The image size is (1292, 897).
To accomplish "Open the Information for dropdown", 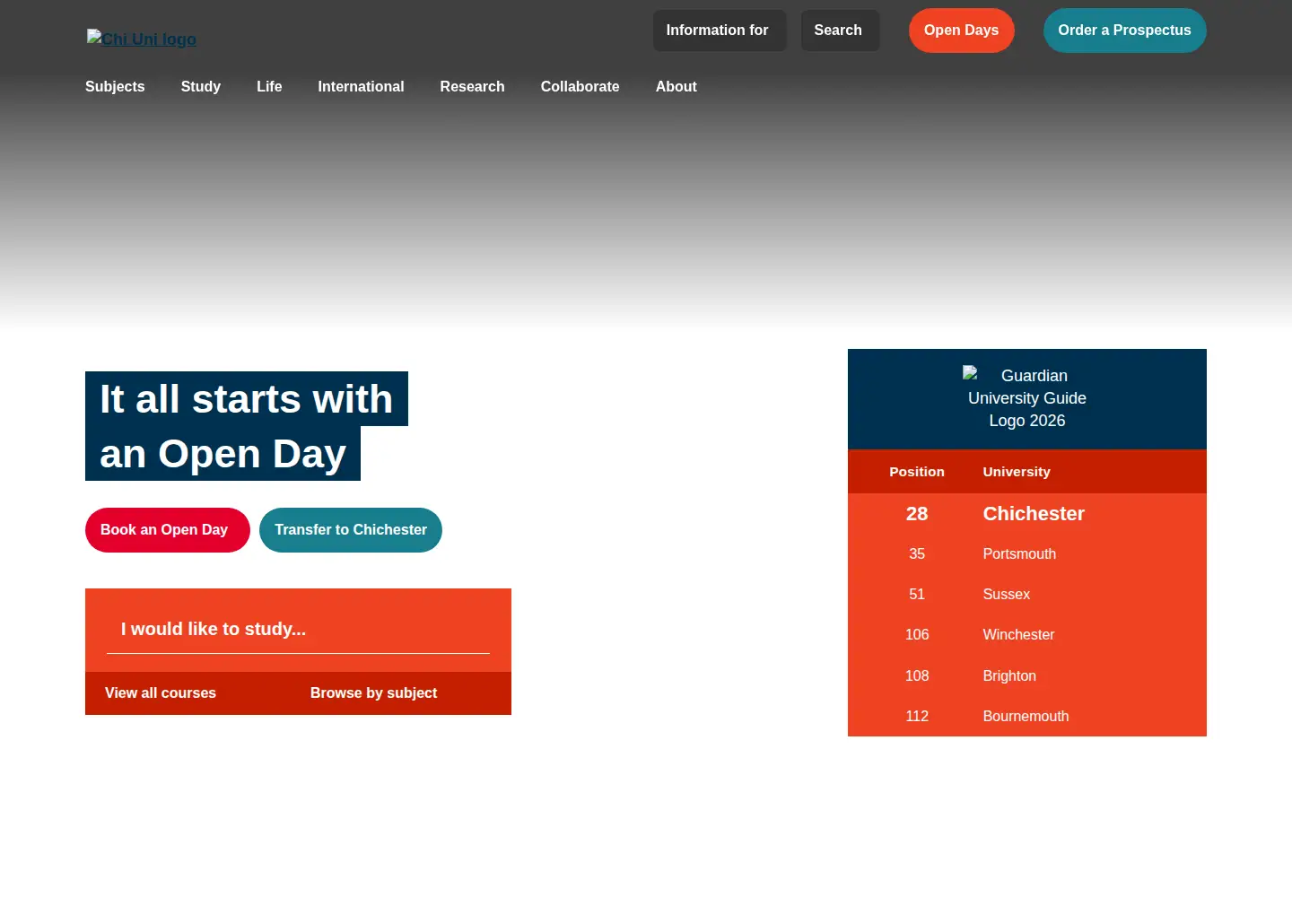I will (720, 30).
